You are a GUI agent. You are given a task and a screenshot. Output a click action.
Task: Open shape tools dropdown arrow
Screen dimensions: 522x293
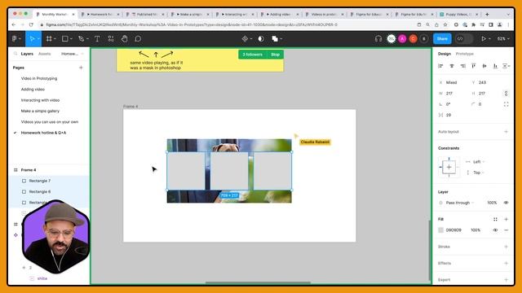(71, 39)
